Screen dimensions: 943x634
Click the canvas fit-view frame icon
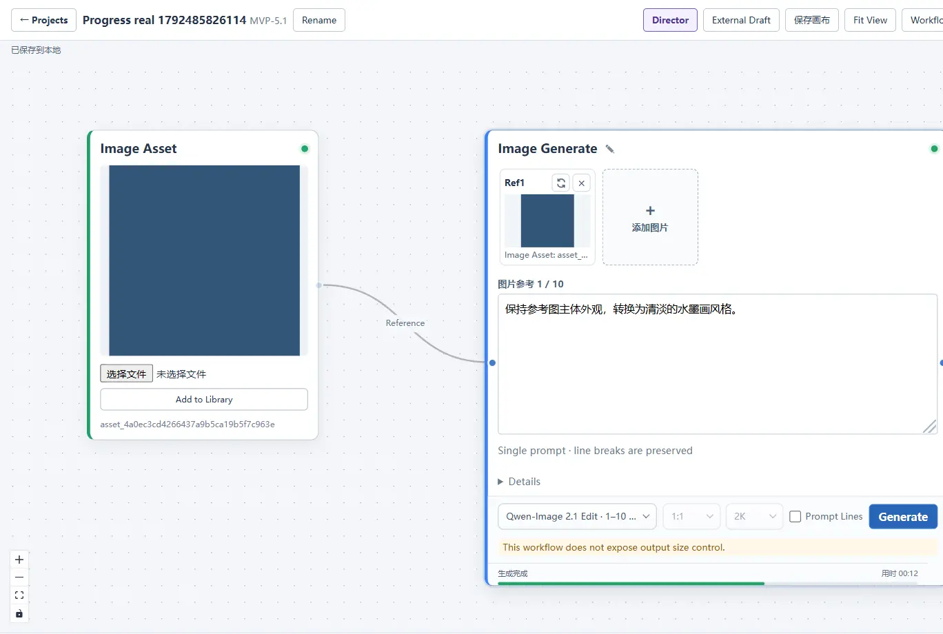pyautogui.click(x=19, y=595)
